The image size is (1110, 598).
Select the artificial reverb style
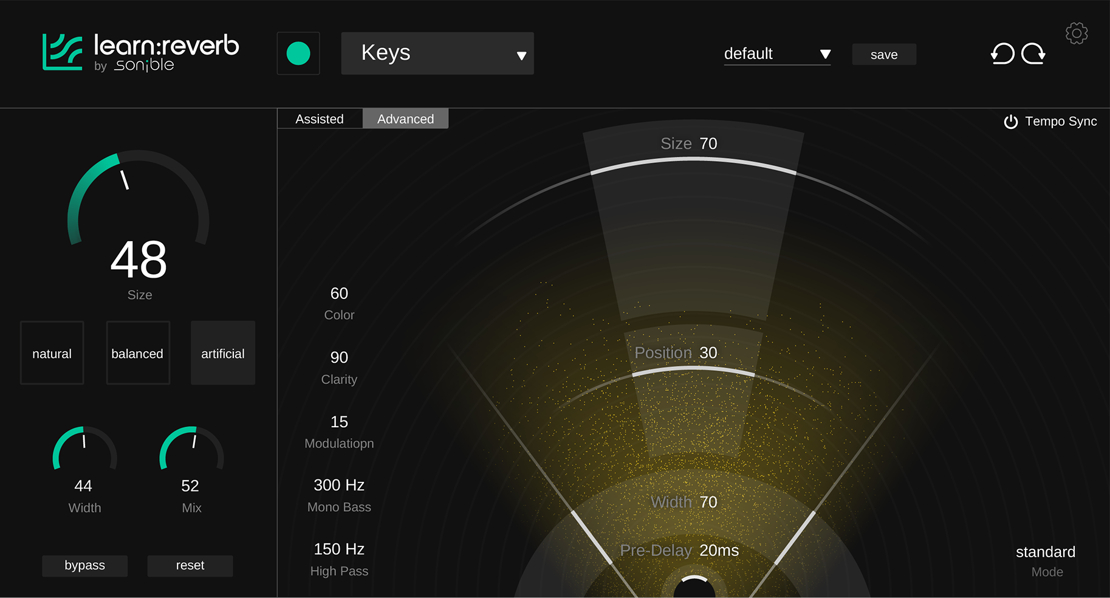pyautogui.click(x=223, y=353)
